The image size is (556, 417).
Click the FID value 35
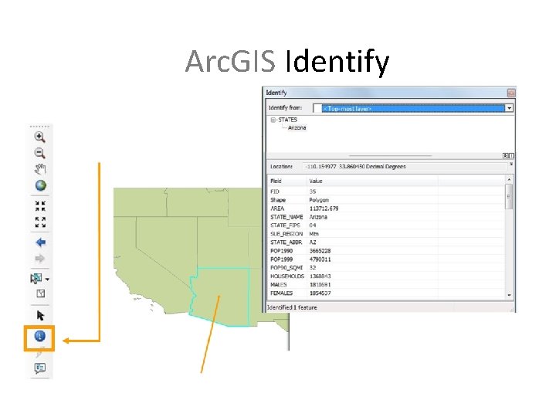[313, 192]
